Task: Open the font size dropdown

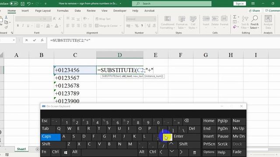Action: point(50,19)
